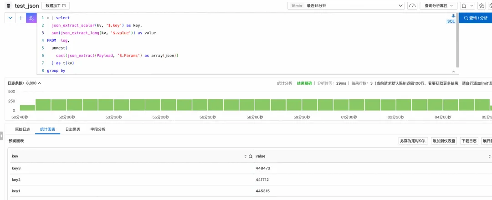Screen dimensions: 492x200
Task: Open editor settings sliders icon above SQL
Action: [x=453, y=15]
